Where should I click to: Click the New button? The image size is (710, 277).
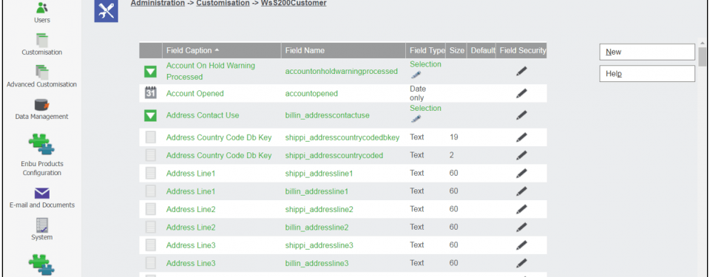(647, 52)
